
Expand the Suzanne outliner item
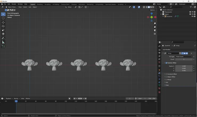click(x=163, y=16)
